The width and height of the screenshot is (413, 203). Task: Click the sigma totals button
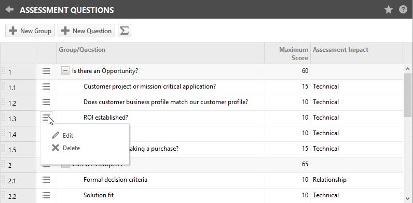pyautogui.click(x=125, y=31)
